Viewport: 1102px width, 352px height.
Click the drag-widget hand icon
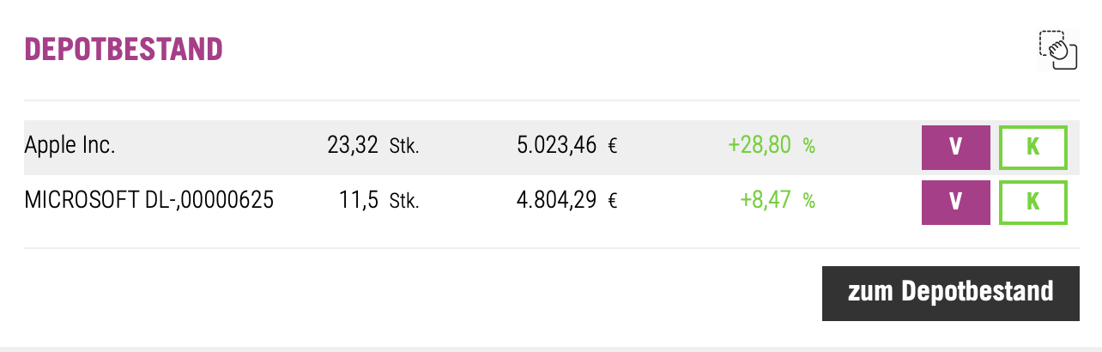pos(1057,50)
